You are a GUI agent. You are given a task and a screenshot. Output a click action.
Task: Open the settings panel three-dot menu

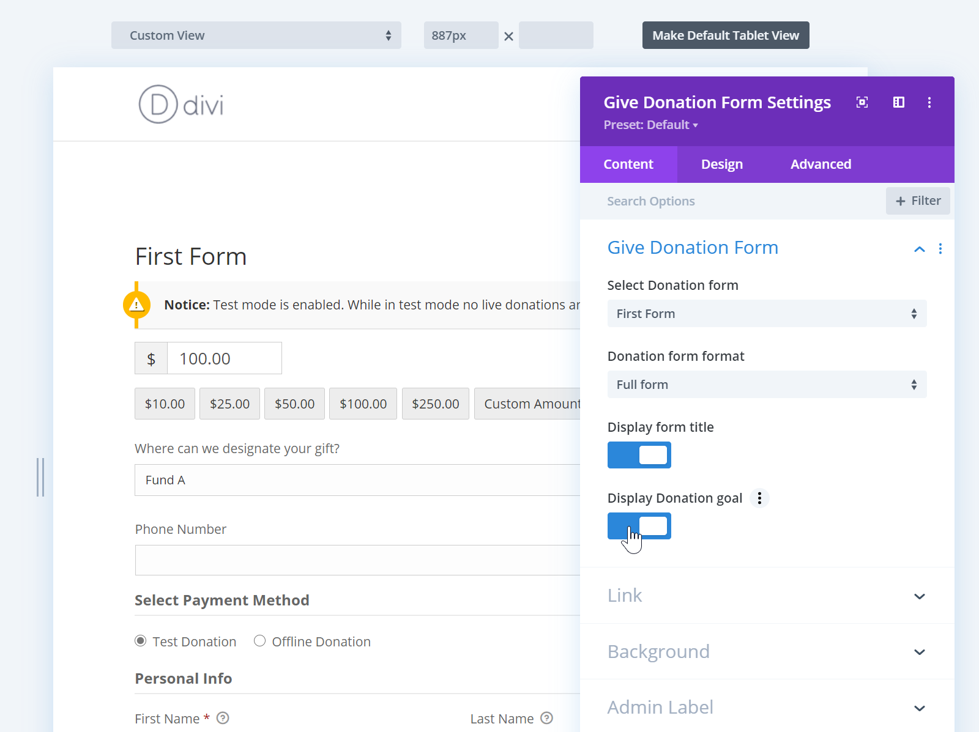[929, 102]
